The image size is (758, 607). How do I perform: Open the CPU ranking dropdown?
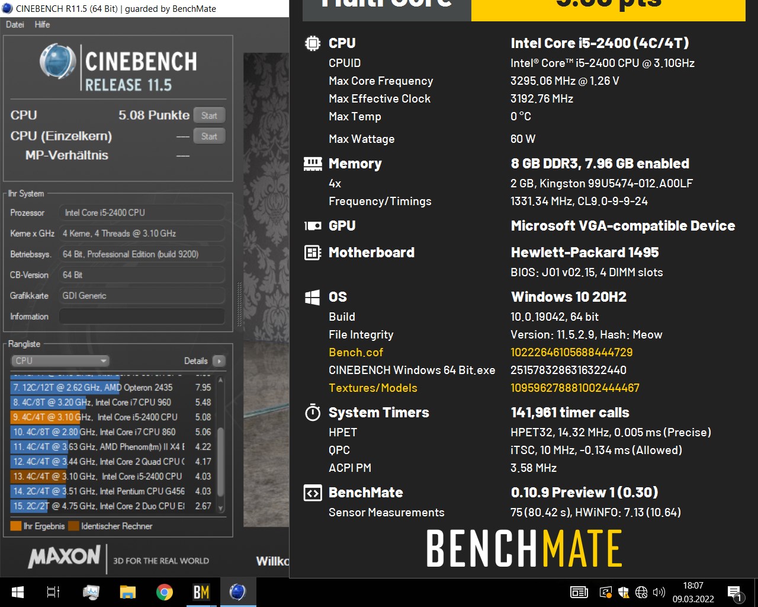coord(60,360)
